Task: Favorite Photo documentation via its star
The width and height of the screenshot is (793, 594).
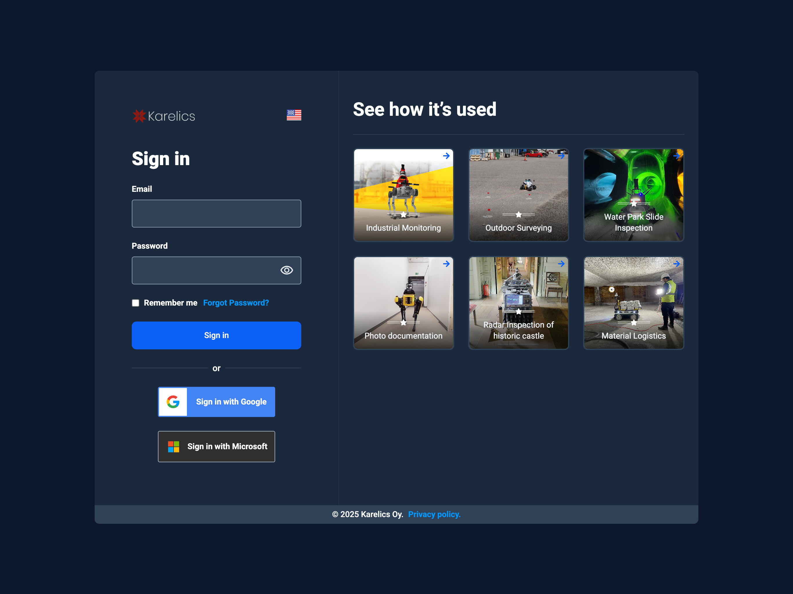Action: (x=403, y=323)
